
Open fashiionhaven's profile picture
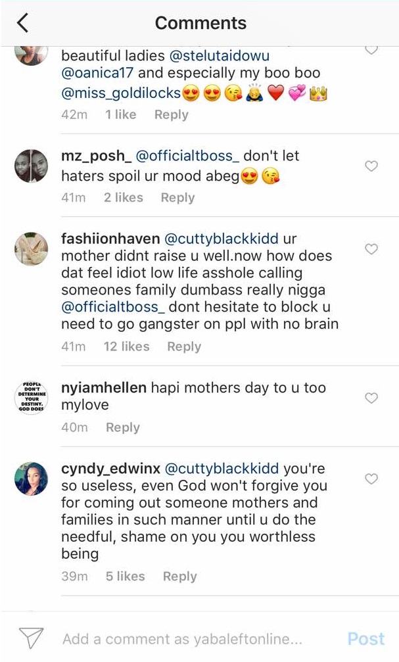coord(31,248)
